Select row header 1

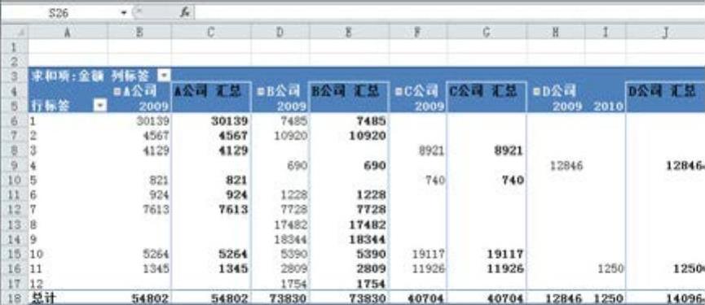(15, 46)
